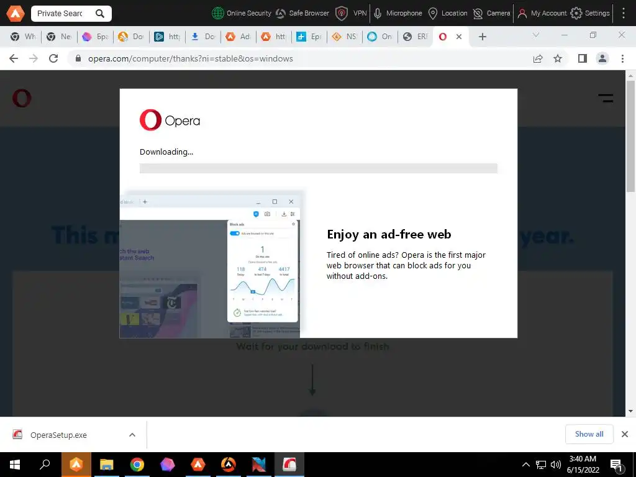The image size is (636, 477).
Task: Go back to previous page
Action: pyautogui.click(x=14, y=58)
